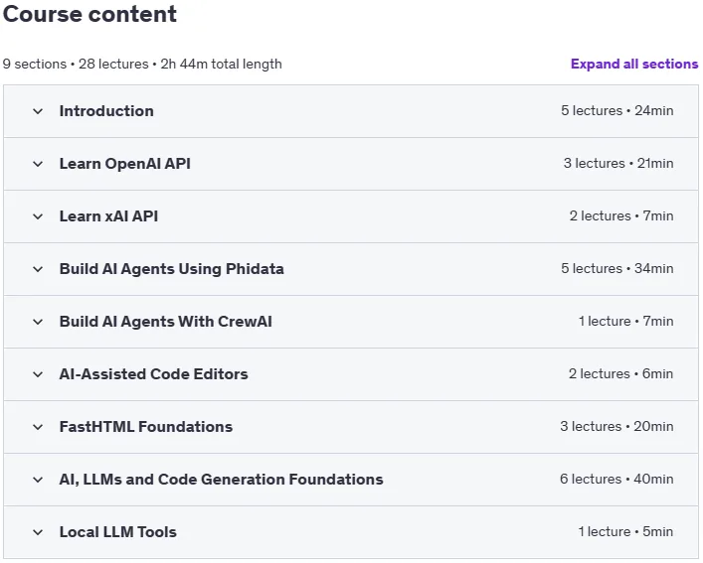Open the Introduction section title
Viewport: 703px width, 563px height.
pyautogui.click(x=106, y=111)
